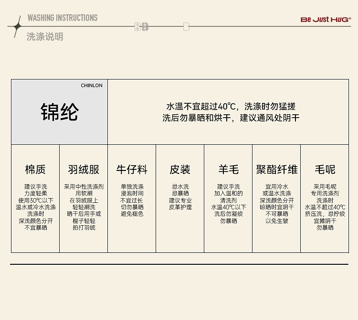
Task: Select the large 锦纶 fabric title
Action: pyautogui.click(x=59, y=112)
